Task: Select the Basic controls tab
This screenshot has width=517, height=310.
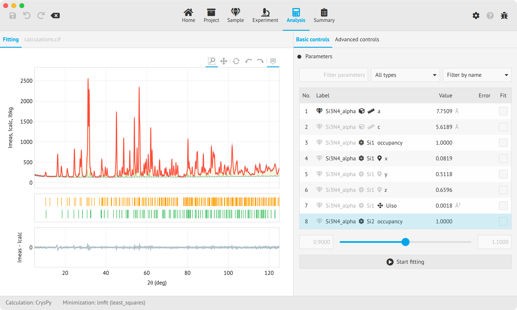Action: pos(312,39)
